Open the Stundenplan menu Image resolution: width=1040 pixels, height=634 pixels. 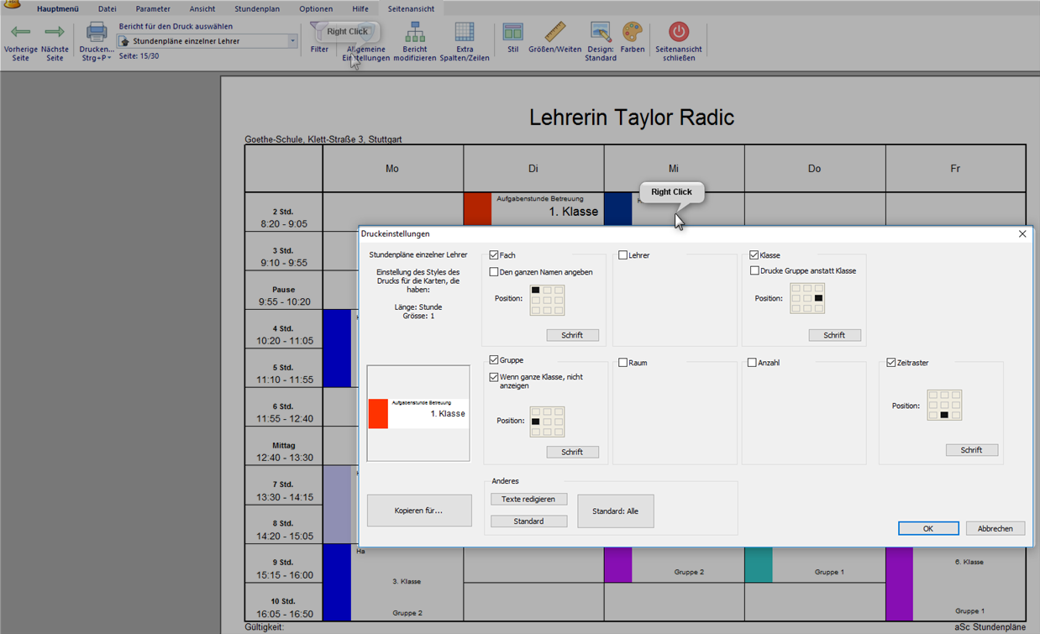[258, 9]
